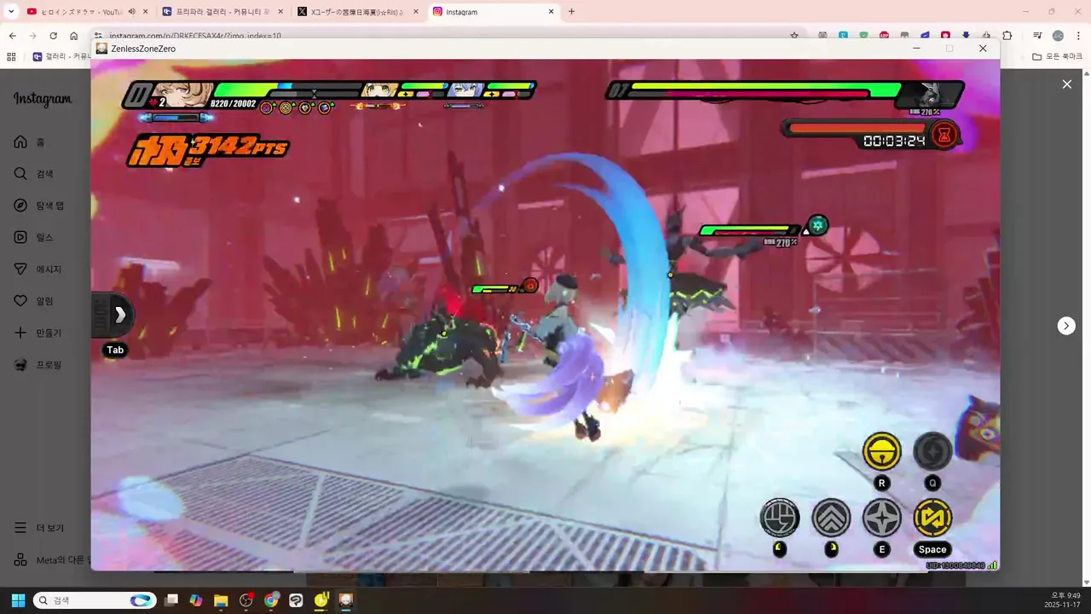Viewport: 1091px width, 614px height.
Task: Open Copilot from the taskbar
Action: (196, 600)
